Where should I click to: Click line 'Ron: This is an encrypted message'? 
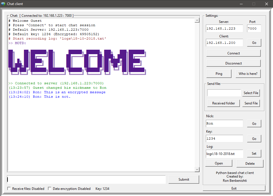[x=57, y=92]
